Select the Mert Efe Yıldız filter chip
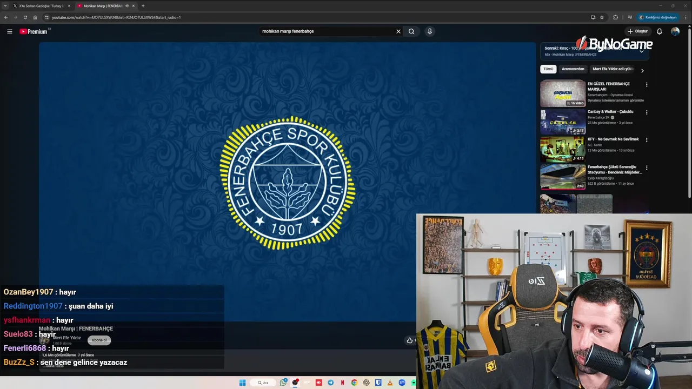 point(613,69)
